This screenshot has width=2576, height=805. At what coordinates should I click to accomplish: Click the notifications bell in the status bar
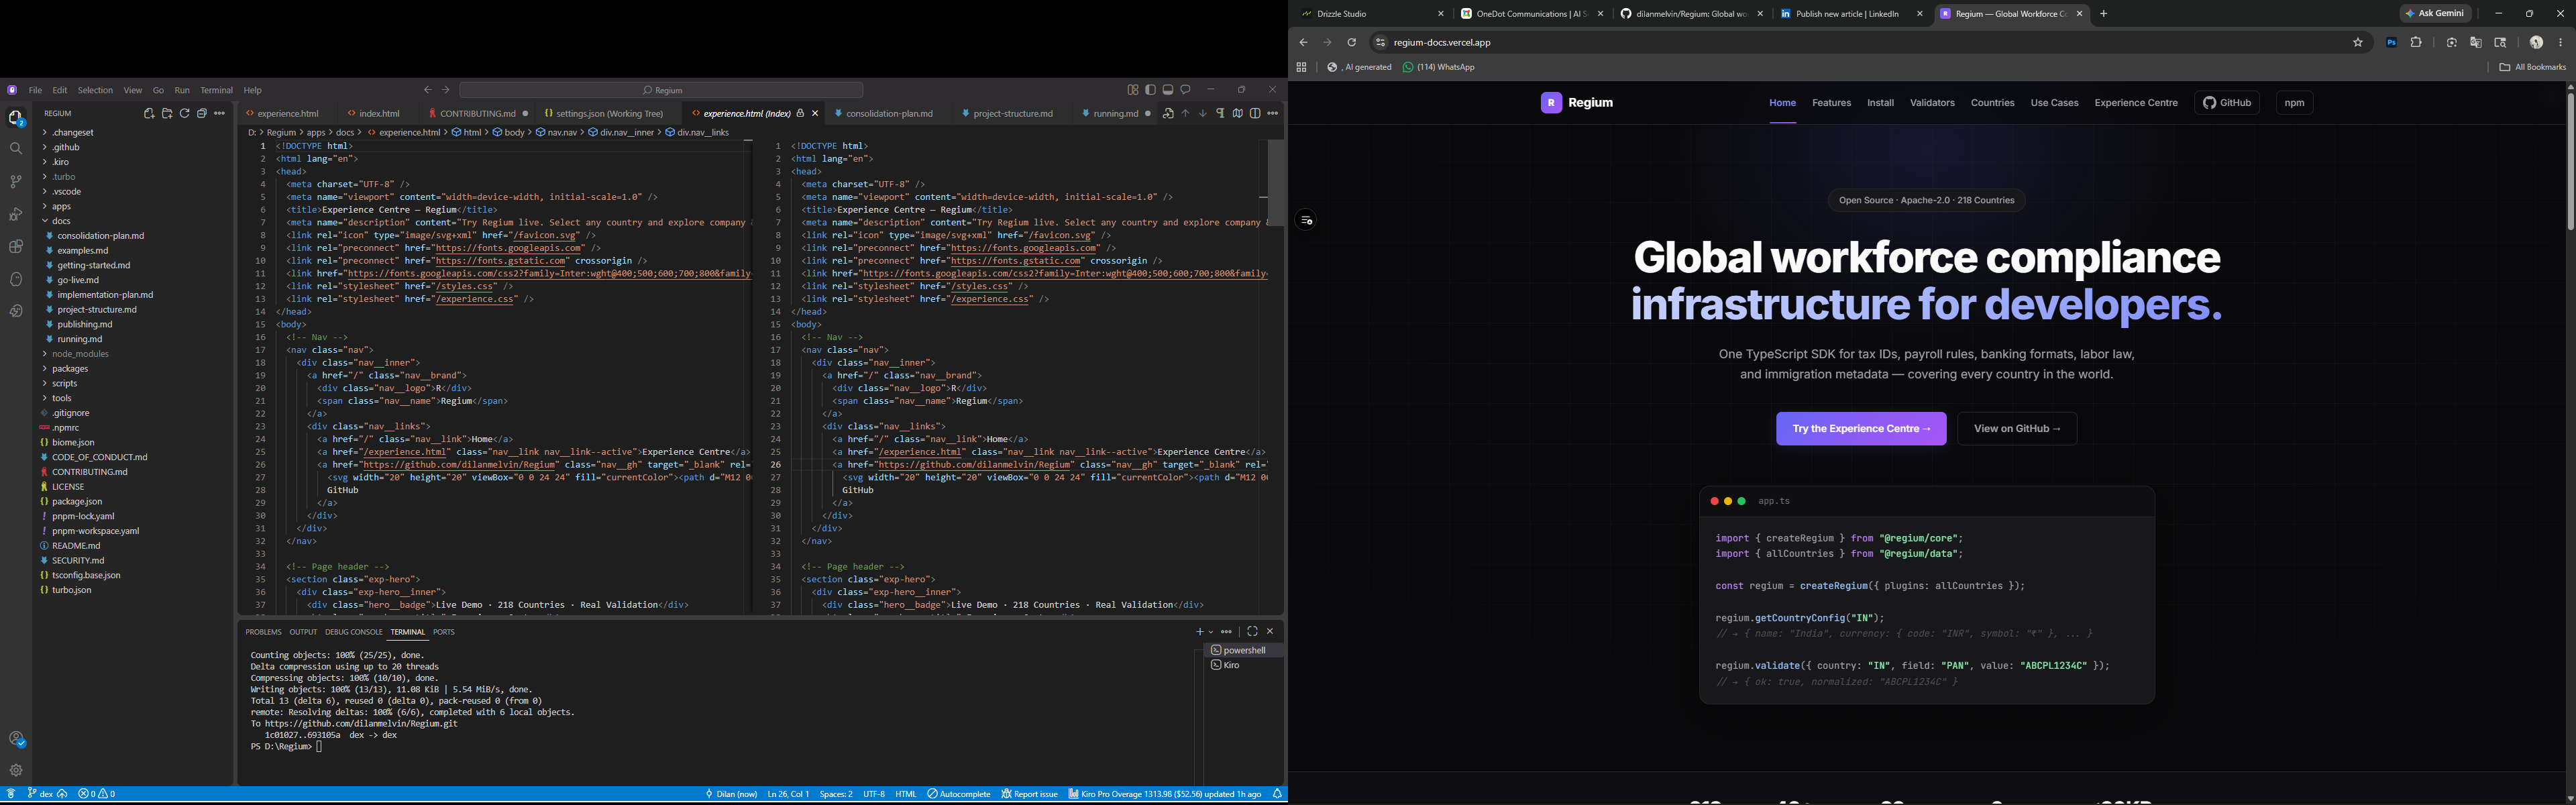click(x=1277, y=794)
